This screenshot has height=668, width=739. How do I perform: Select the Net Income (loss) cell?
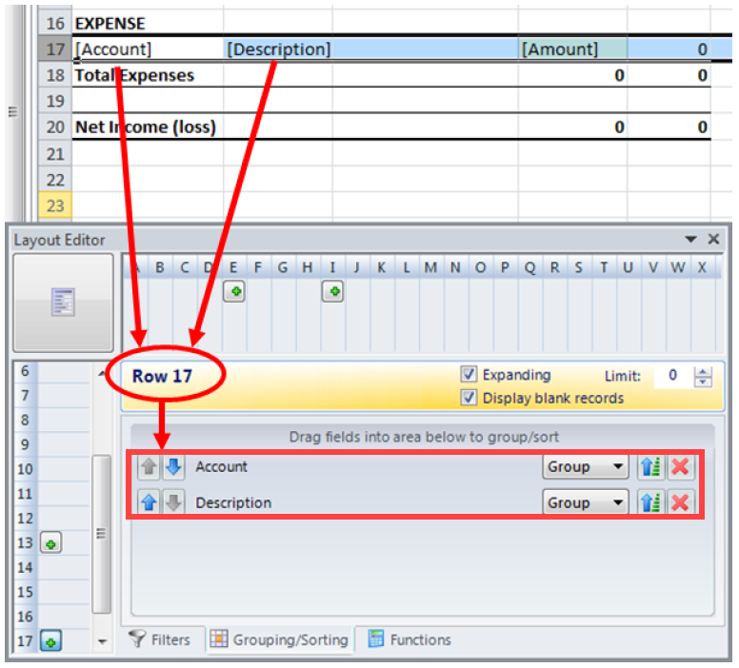[x=146, y=128]
